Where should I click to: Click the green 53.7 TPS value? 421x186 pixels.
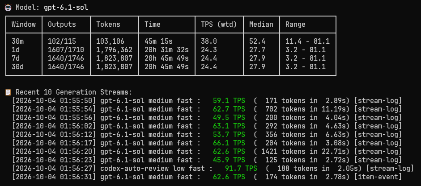click(229, 135)
